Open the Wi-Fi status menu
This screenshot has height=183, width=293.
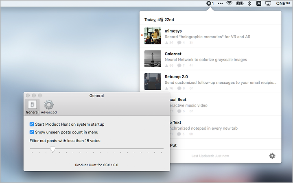229,3
